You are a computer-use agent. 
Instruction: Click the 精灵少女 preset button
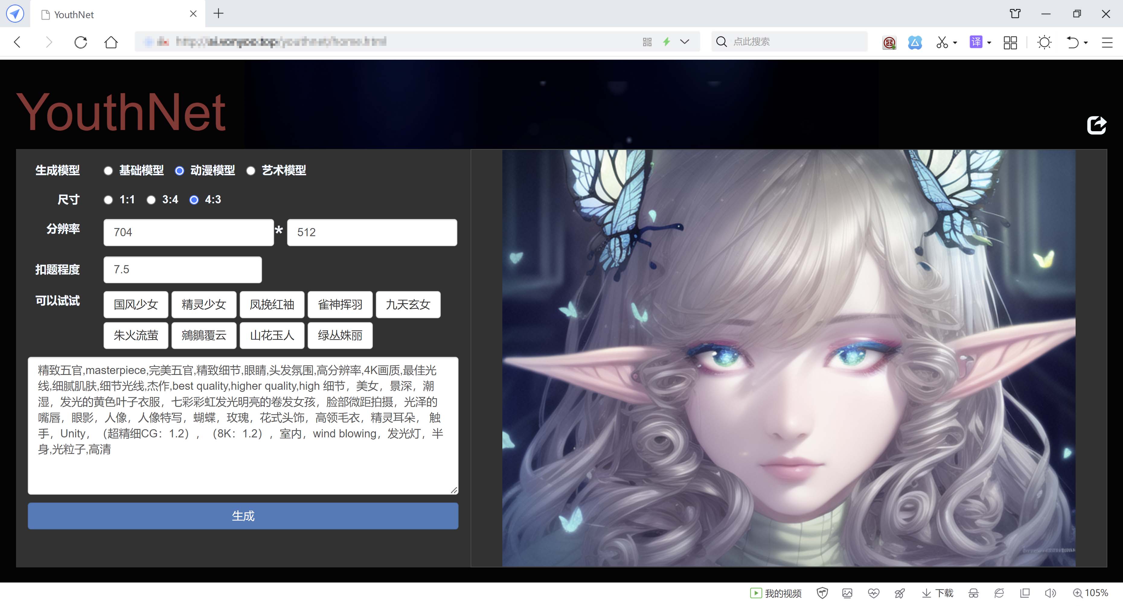(x=203, y=305)
